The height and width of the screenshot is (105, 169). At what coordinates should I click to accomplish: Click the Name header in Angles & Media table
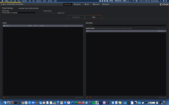coord(87,31)
